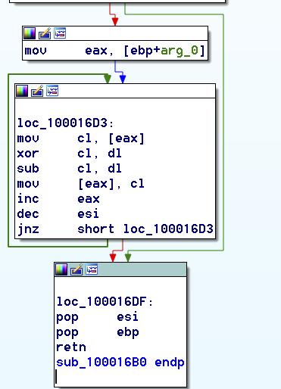Click pencil icon in loc_100016D3 block

37,91
